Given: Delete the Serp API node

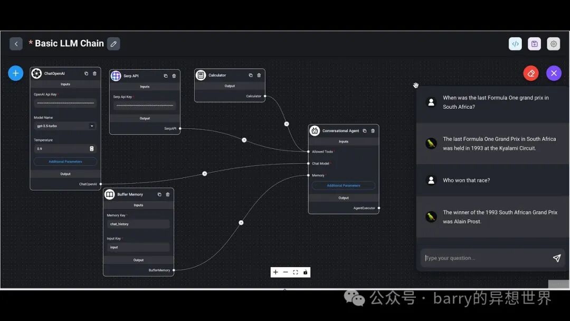Looking at the screenshot, I should point(174,76).
